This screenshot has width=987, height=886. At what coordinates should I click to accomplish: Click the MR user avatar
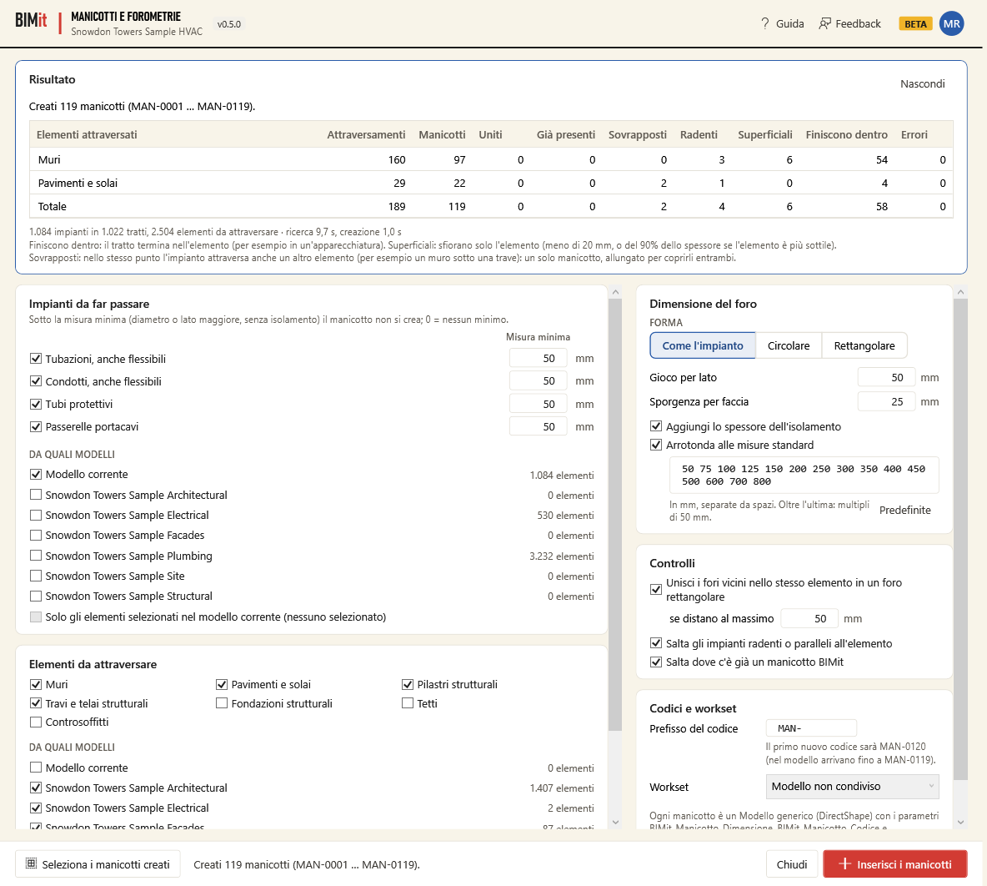[951, 24]
